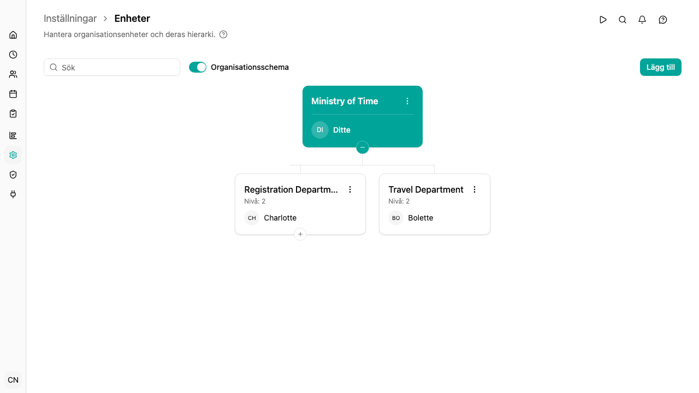Collapse the Ministry of Time node
The width and height of the screenshot is (699, 393).
click(363, 147)
